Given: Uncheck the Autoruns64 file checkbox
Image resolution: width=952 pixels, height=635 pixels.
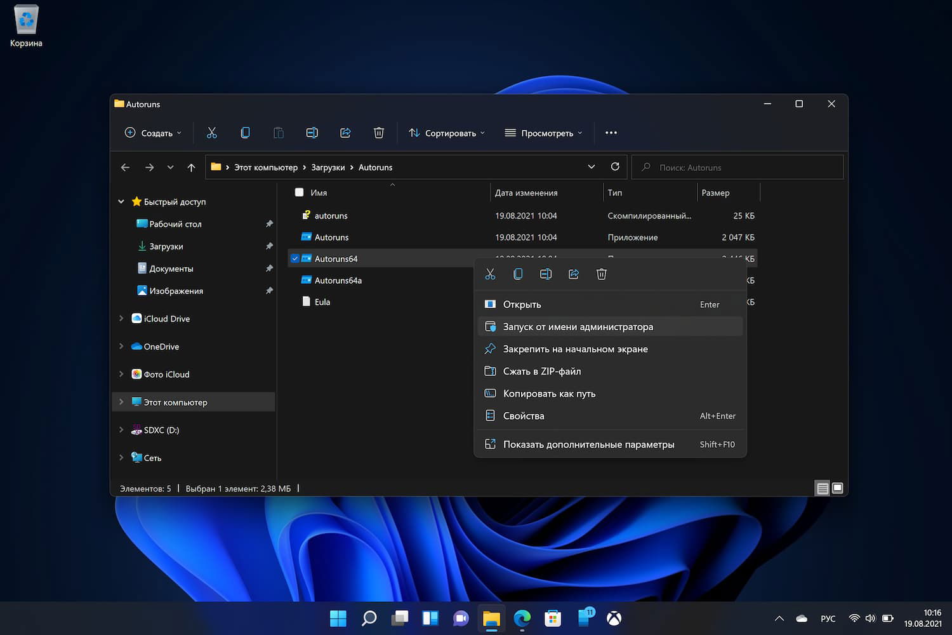Looking at the screenshot, I should coord(295,258).
